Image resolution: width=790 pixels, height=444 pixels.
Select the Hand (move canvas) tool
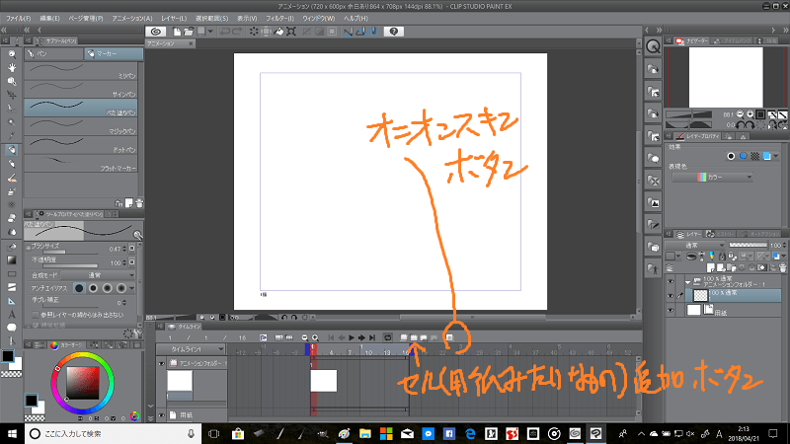tap(10, 68)
